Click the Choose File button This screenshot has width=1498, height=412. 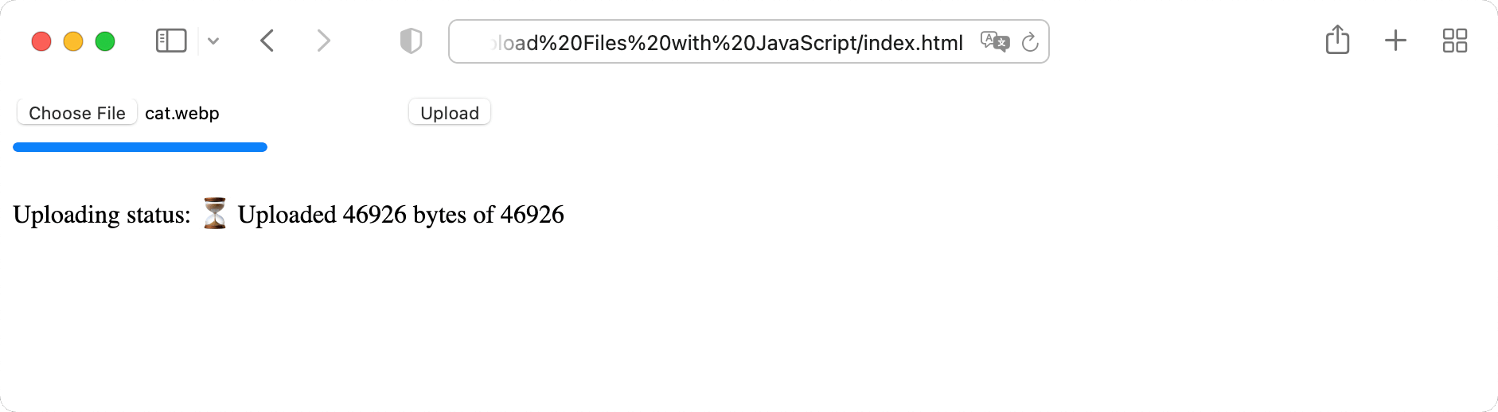77,113
